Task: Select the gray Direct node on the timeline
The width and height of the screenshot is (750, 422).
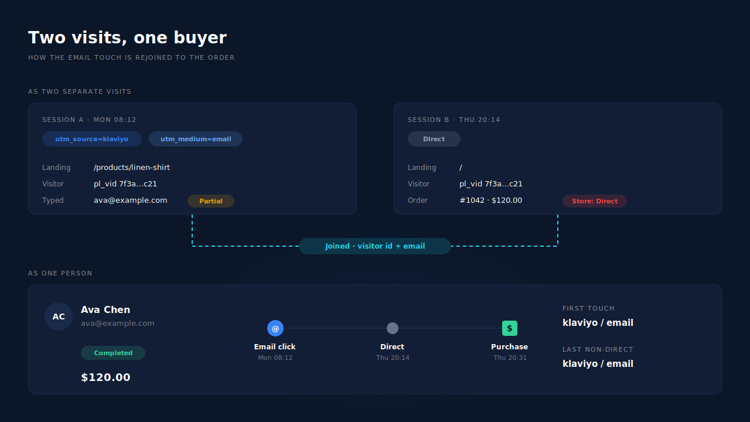Action: pos(393,328)
